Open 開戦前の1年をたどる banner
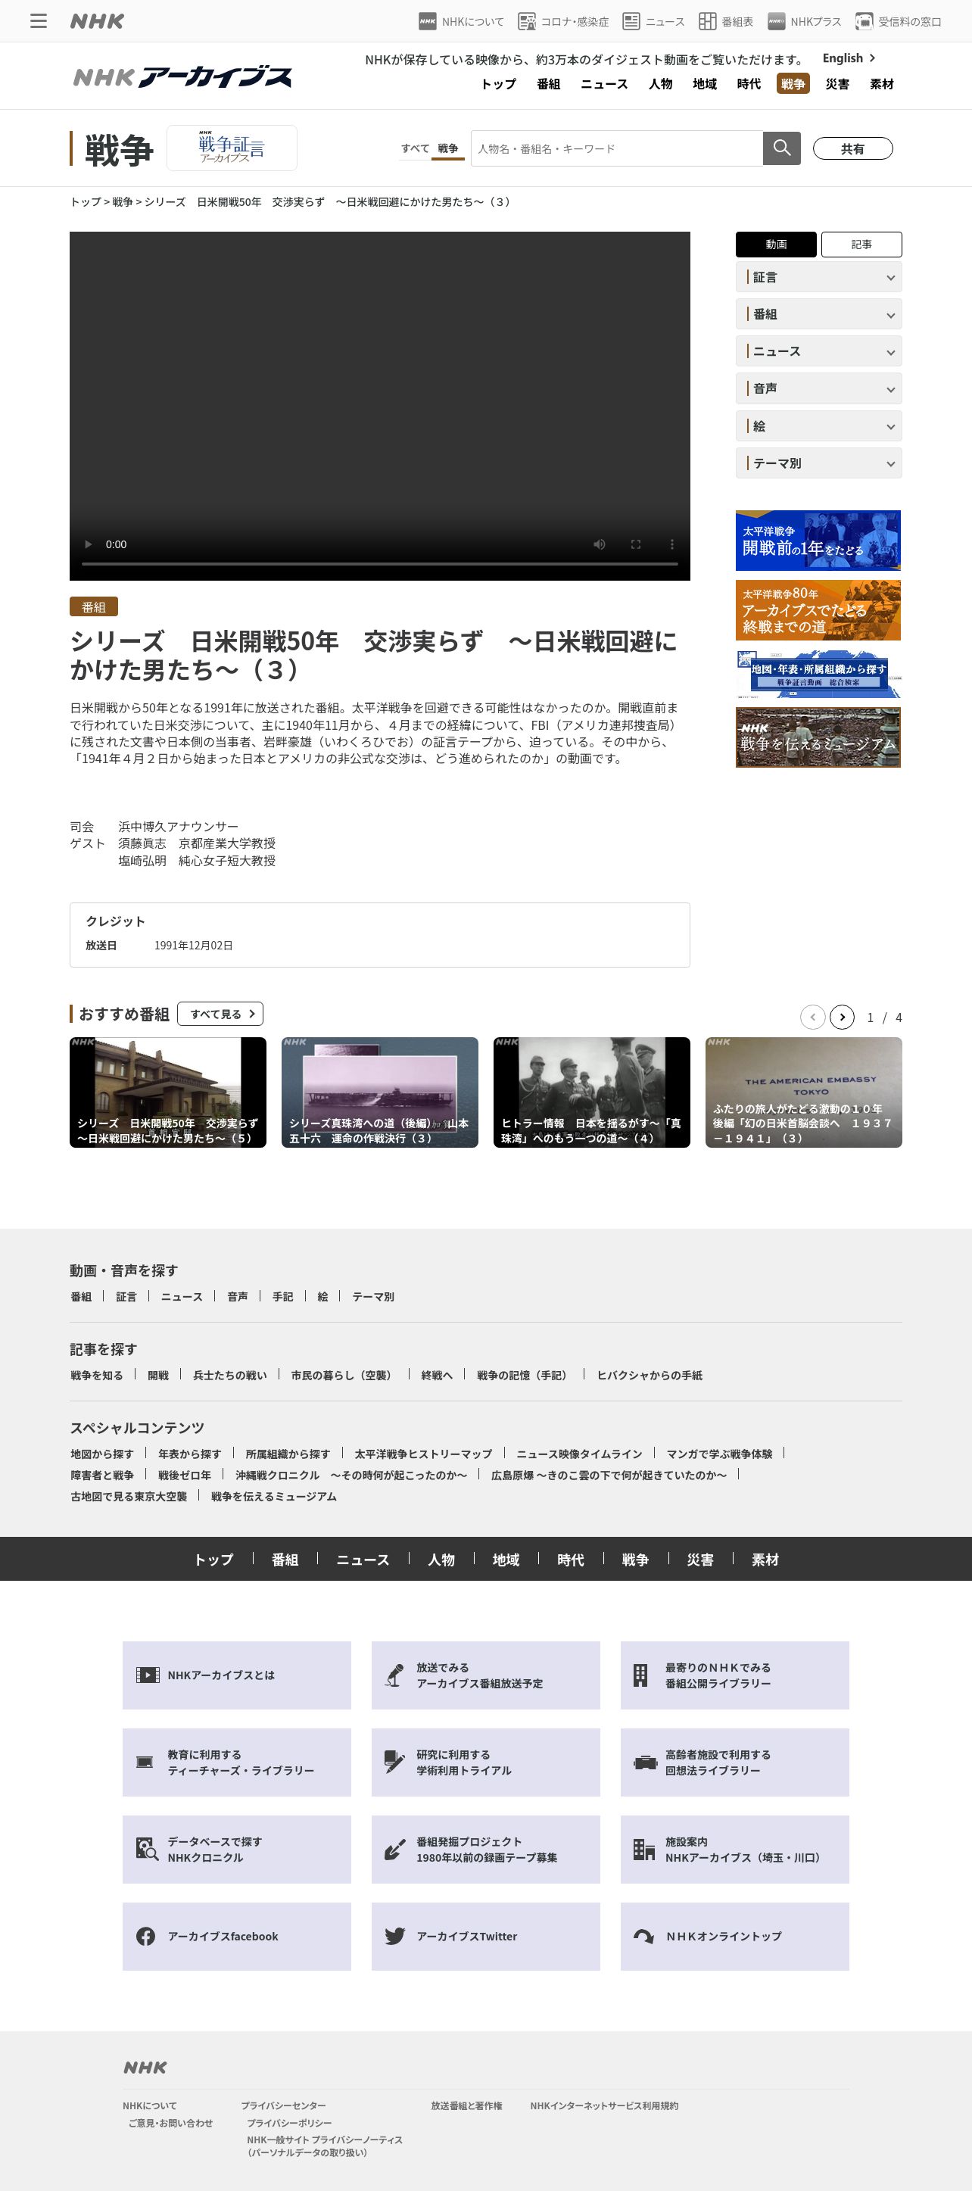The height and width of the screenshot is (2191, 972). [x=818, y=540]
